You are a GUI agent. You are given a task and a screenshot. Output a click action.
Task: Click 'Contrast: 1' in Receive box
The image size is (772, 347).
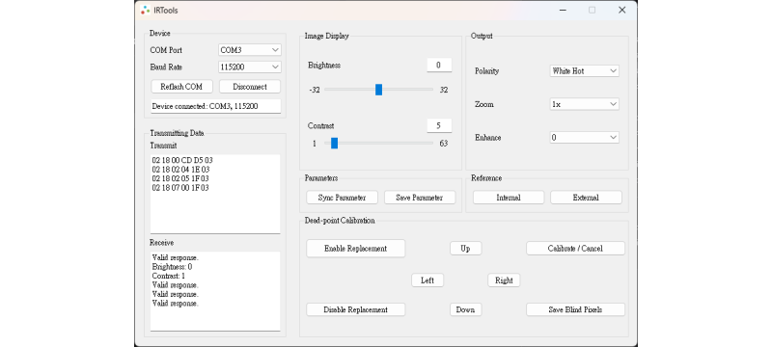click(168, 277)
